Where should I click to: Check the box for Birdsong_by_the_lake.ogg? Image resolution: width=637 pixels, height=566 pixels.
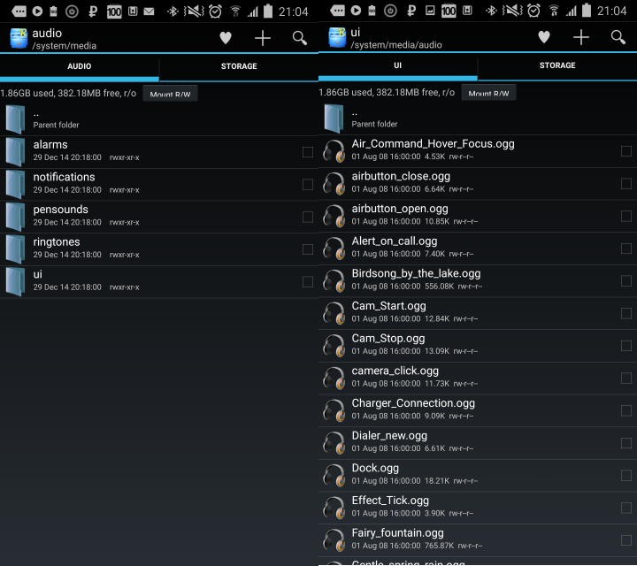(x=626, y=281)
